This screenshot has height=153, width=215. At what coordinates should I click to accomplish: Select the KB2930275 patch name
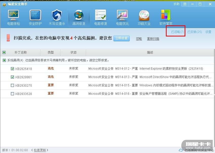pos(24,86)
